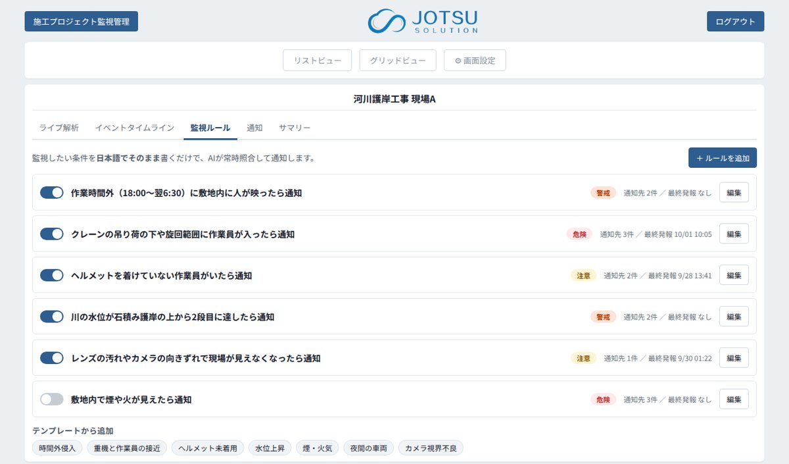The width and height of the screenshot is (789, 464).
Task: Add the ヘルメット未着用 template
Action: click(x=208, y=448)
